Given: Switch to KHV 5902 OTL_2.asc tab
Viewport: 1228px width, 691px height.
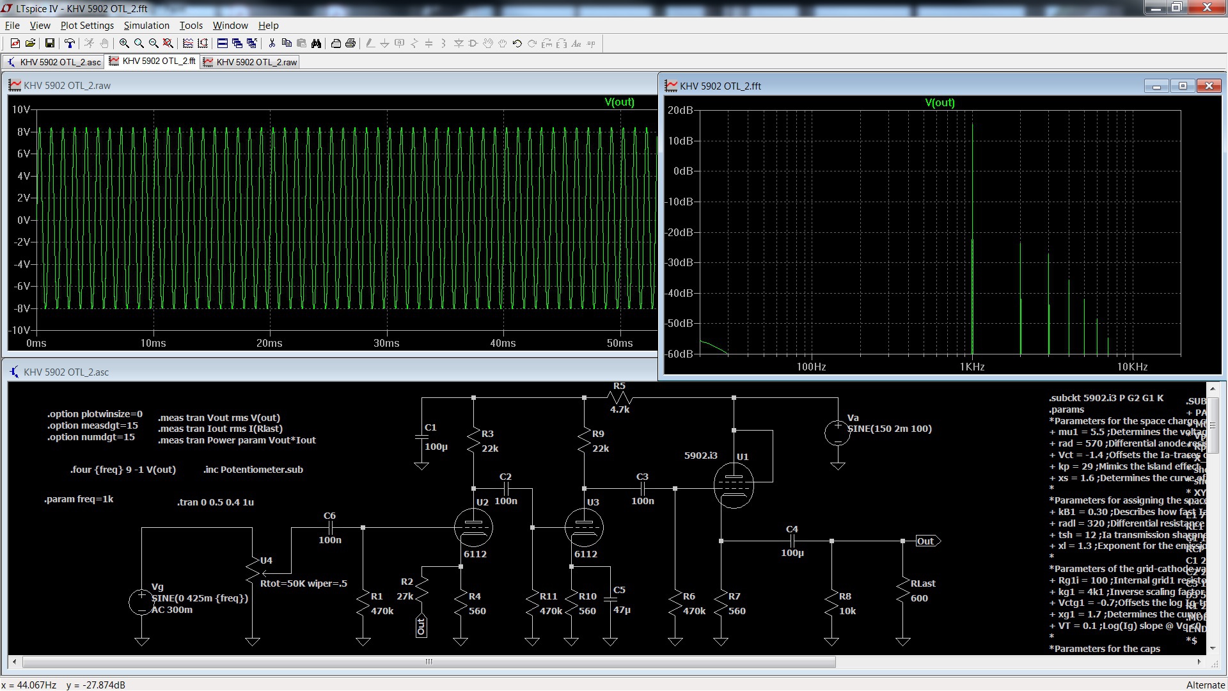Looking at the screenshot, I should click(54, 62).
